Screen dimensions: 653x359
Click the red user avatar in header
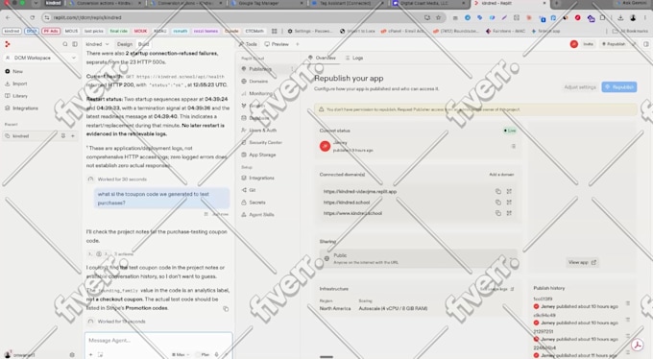click(x=574, y=44)
